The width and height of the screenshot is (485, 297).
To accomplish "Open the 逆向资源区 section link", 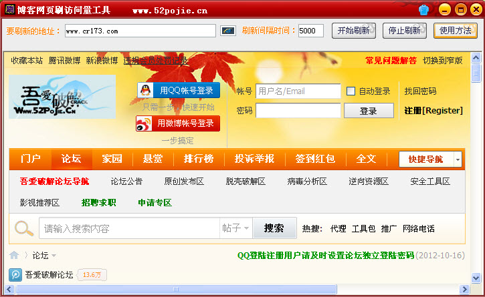I will click(369, 182).
